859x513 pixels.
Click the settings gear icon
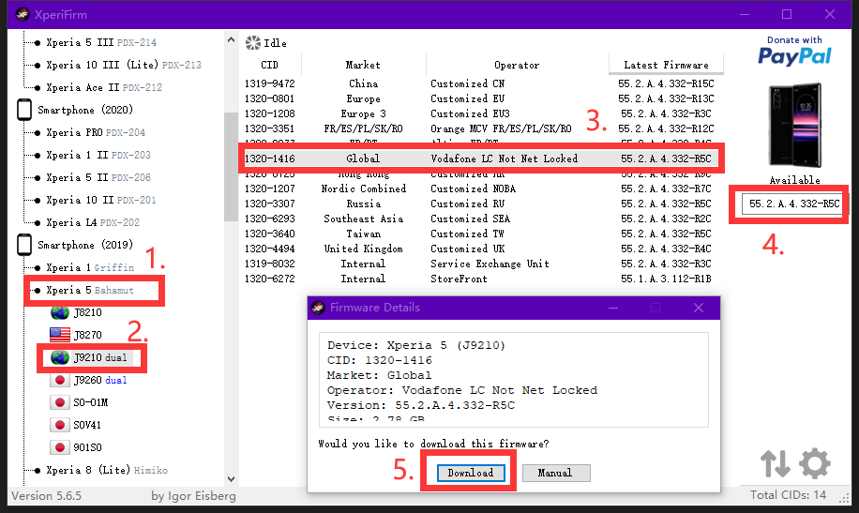(814, 464)
